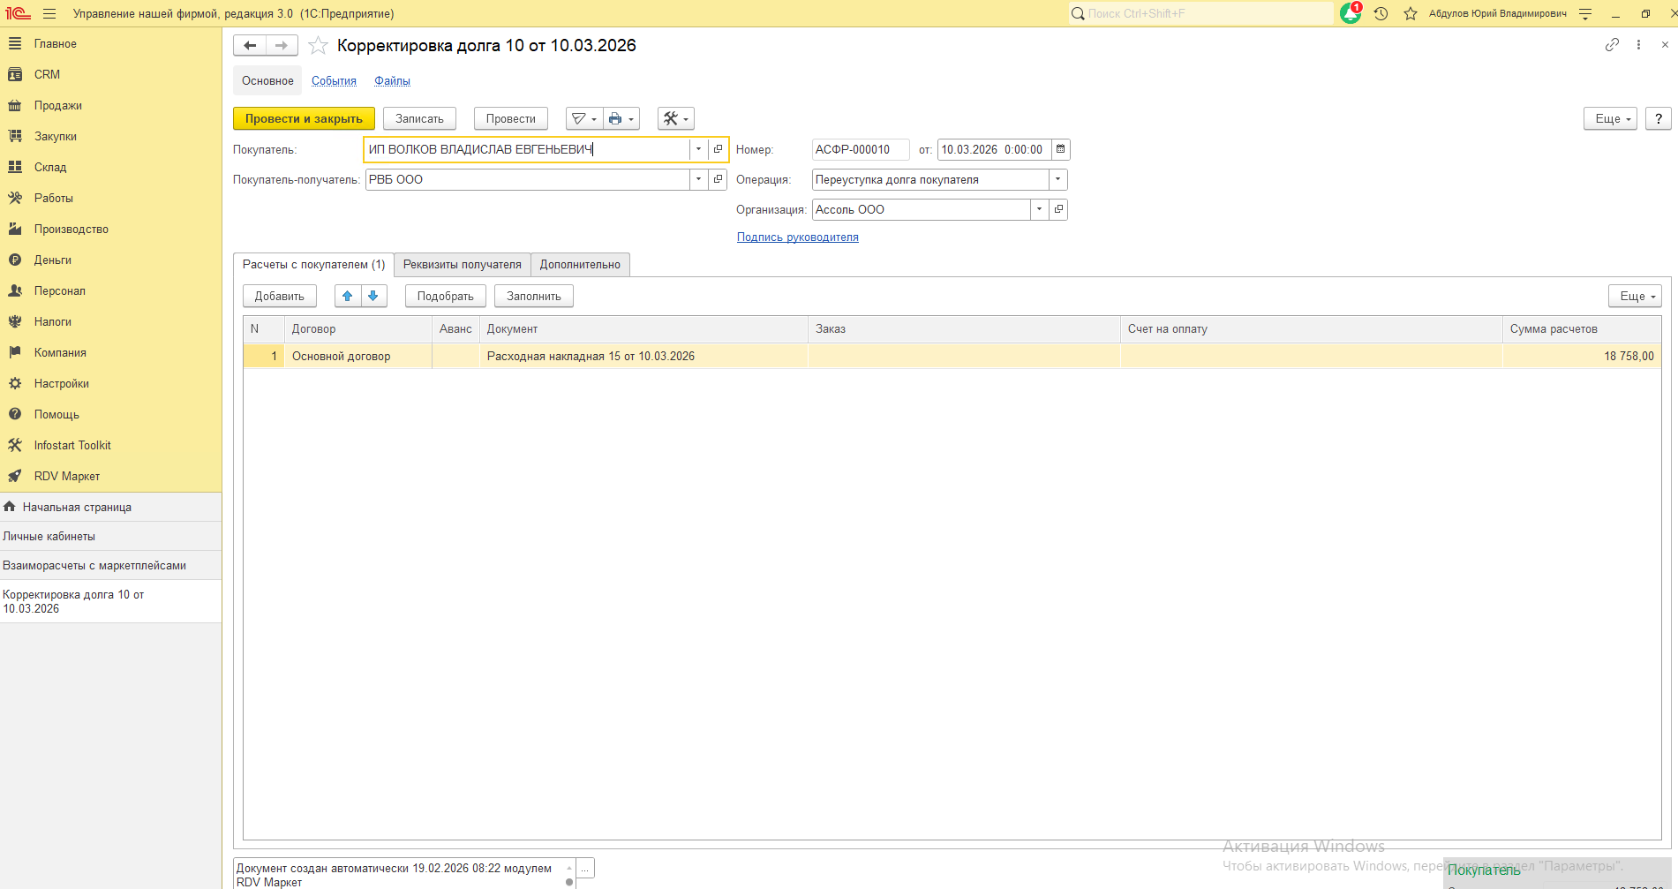Open notifications bell in the title bar

pos(1351,13)
